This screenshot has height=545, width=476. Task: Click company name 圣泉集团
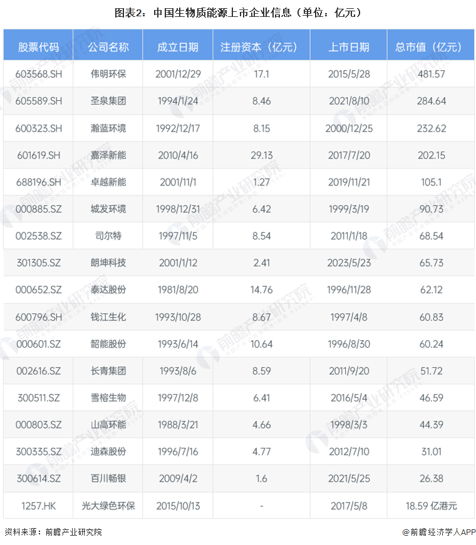click(108, 101)
